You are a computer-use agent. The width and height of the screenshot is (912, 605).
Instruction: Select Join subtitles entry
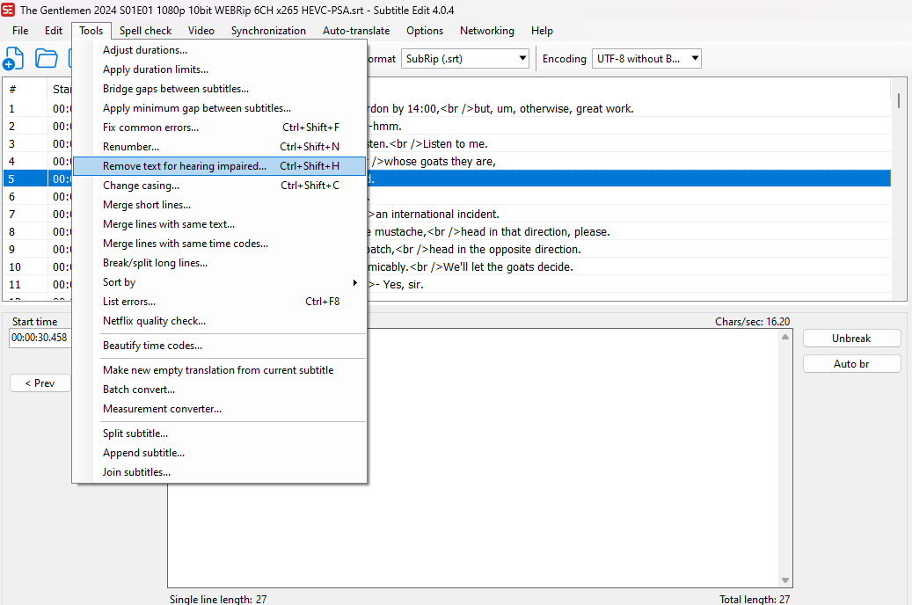point(219,472)
